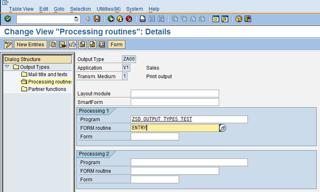
Task: Click the Next Entry icon
Action: coord(92,45)
